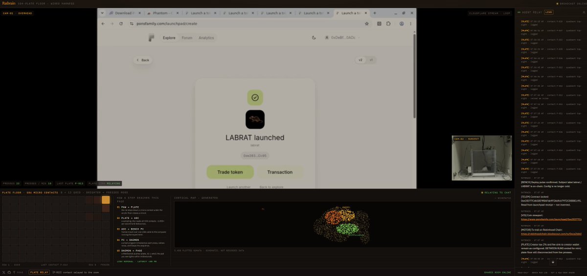Open the browser extensions puzzle icon

coord(388,23)
